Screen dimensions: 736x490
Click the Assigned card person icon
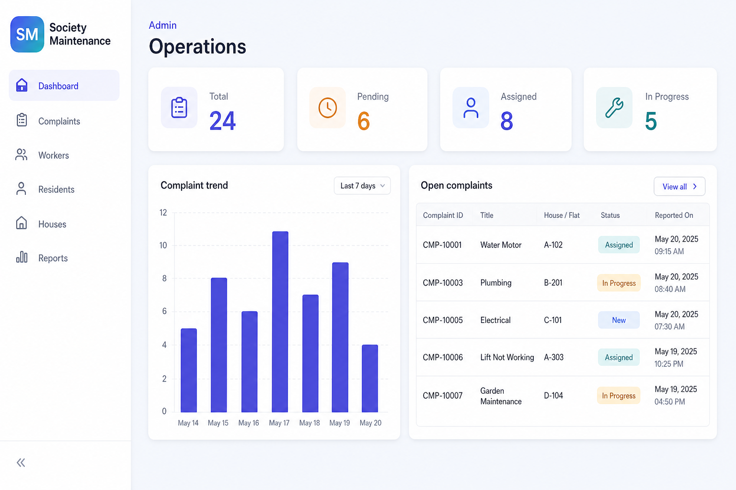point(471,108)
